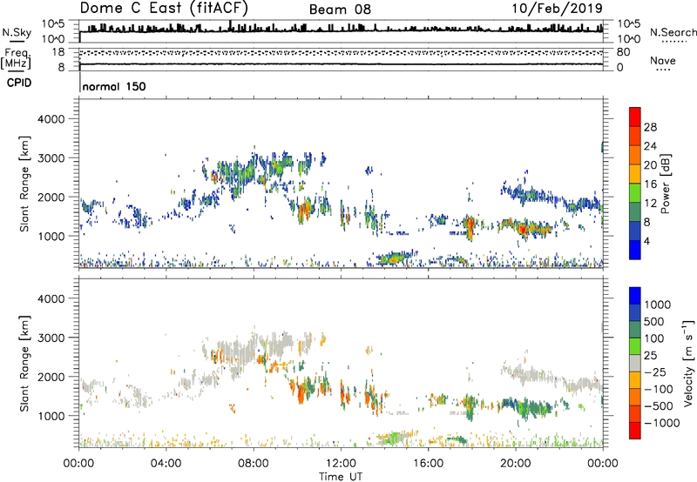
Task: Click the "18" frequency tick label
Action: (58, 52)
